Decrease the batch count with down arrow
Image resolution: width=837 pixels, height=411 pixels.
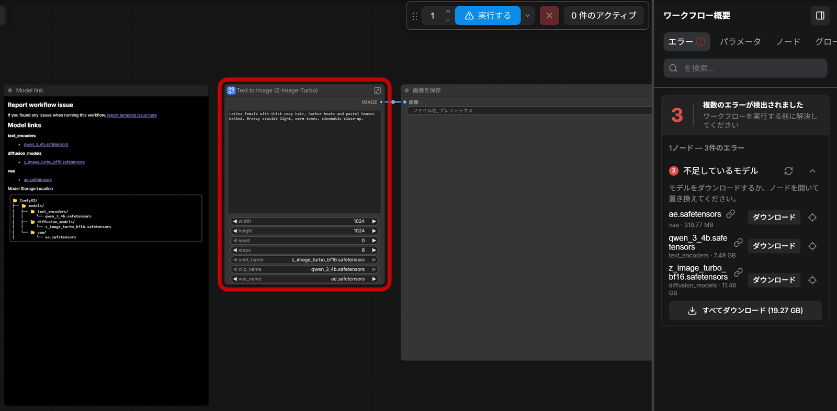(447, 20)
